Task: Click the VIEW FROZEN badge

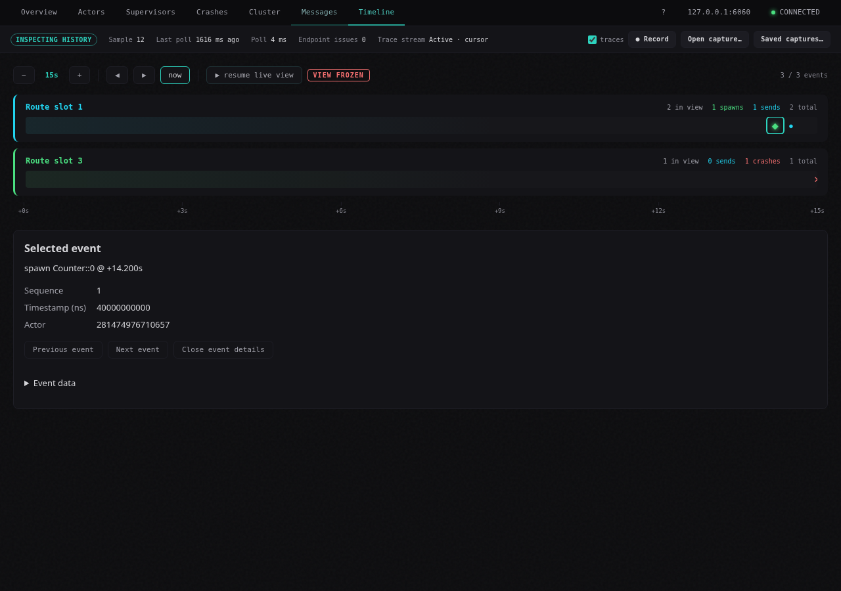Action: click(x=338, y=75)
